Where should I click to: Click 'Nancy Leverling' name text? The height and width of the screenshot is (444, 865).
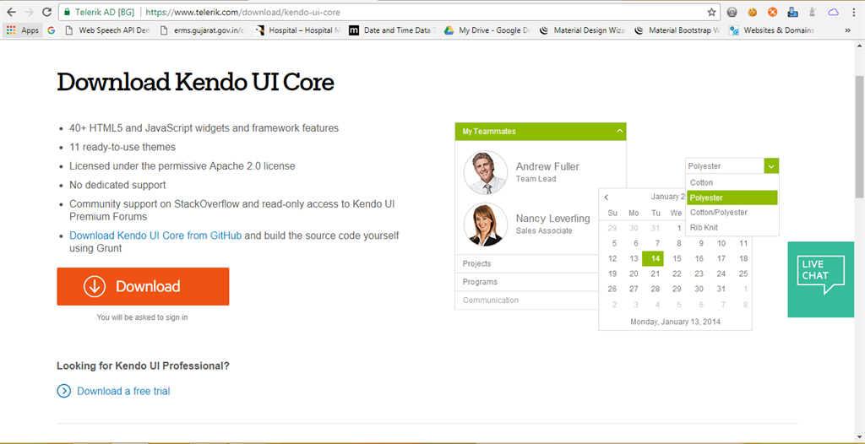coord(552,219)
